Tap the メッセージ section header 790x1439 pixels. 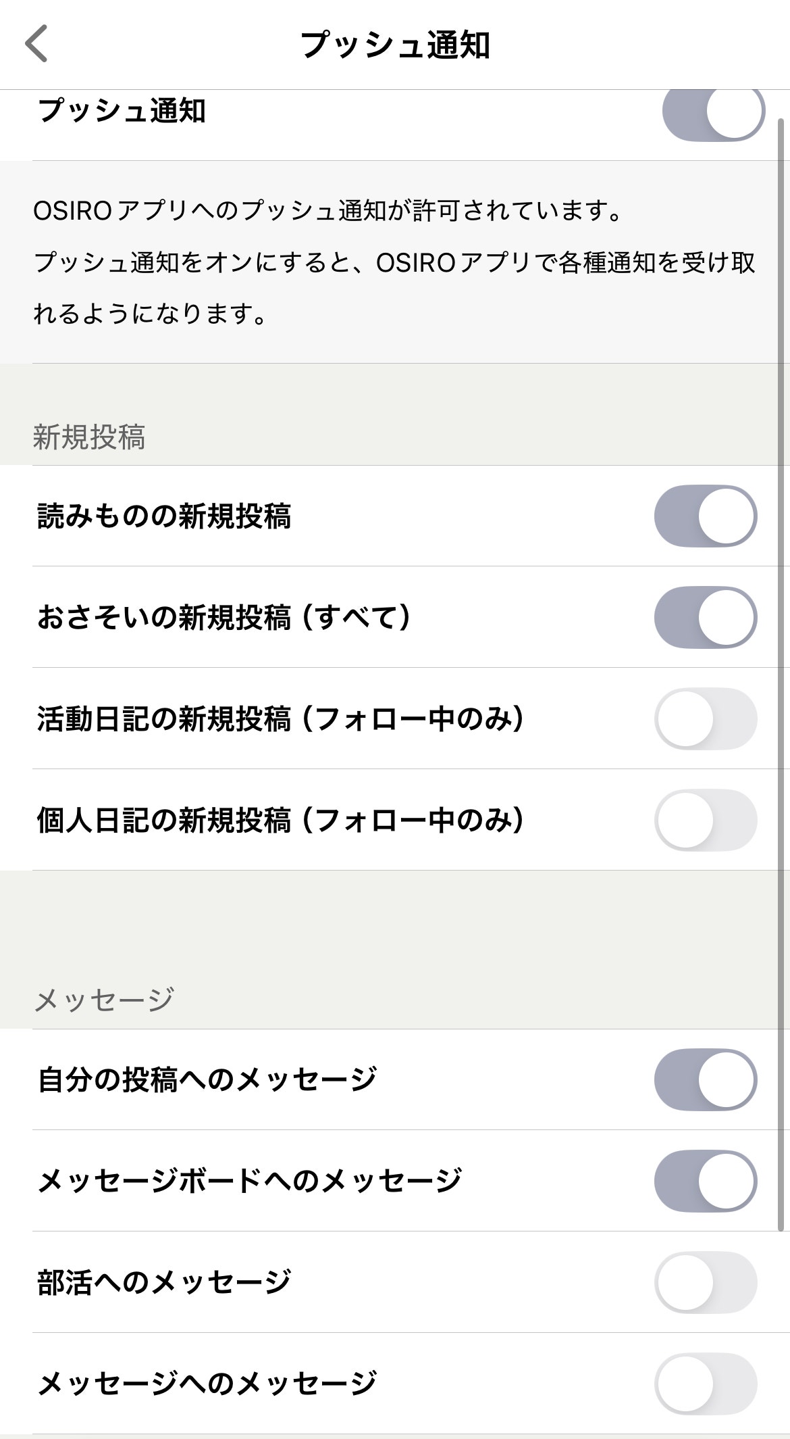pyautogui.click(x=104, y=1000)
